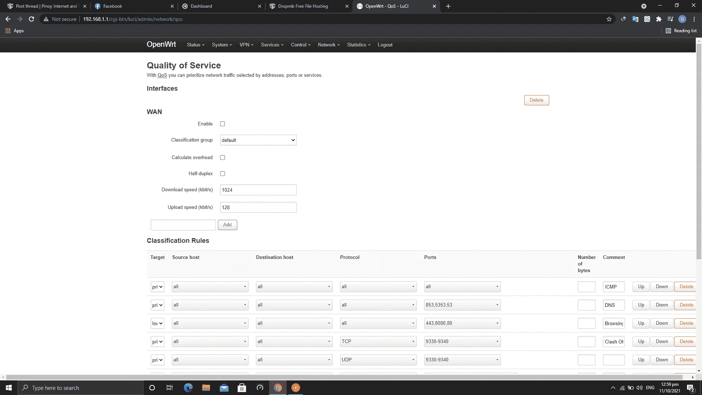Open Ports dropdown showing 443,8080,80

(462, 323)
